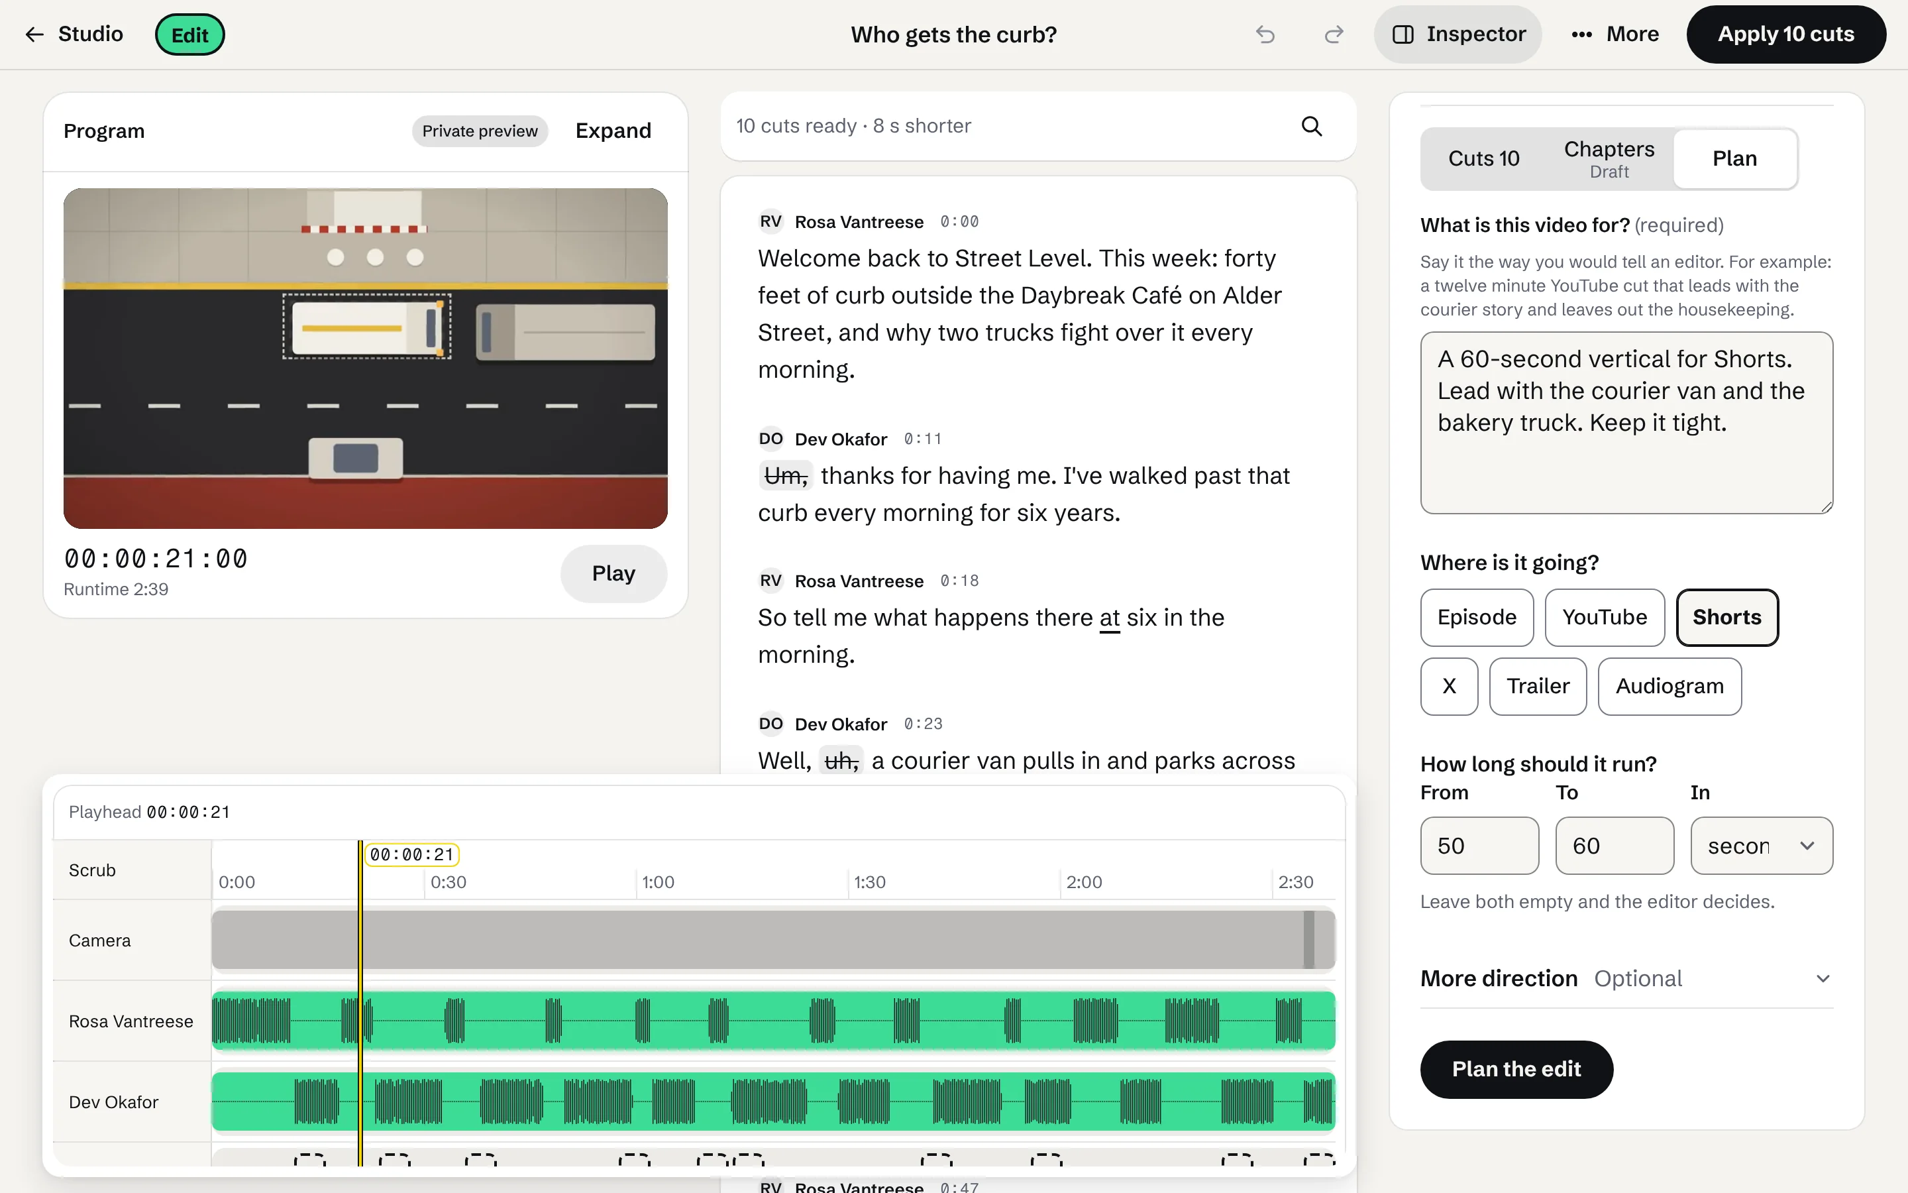Screen dimensions: 1908x1193
Task: Click the 2:00 mark on scrub ruler
Action: [x=1083, y=882]
